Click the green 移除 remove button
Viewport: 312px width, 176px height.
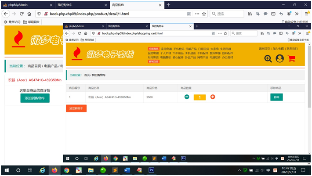tap(276, 97)
